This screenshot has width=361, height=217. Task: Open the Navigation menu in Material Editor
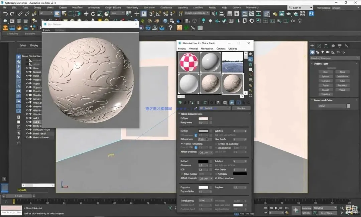pos(207,49)
